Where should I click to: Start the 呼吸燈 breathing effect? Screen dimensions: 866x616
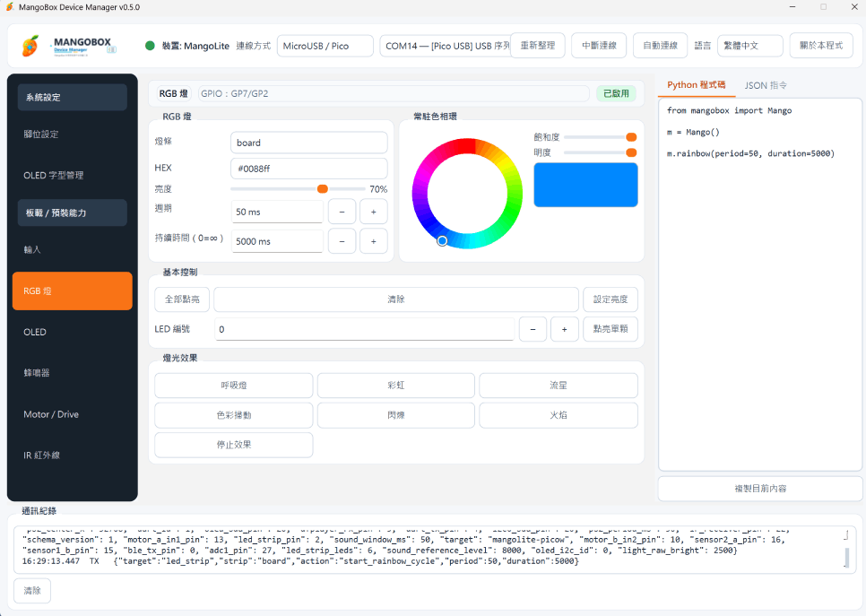click(x=234, y=386)
